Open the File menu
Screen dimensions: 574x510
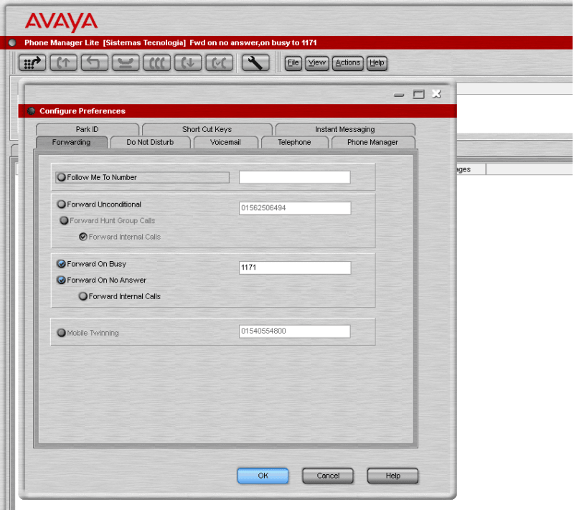[293, 63]
